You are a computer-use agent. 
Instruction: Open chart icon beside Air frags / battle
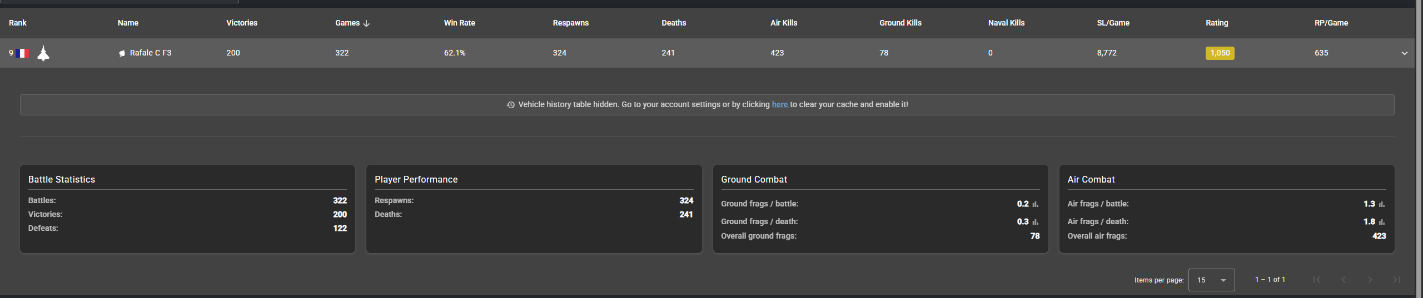1382,204
